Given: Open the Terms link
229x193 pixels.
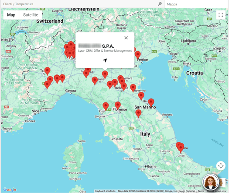Looking at the screenshot, I should coord(201,191).
